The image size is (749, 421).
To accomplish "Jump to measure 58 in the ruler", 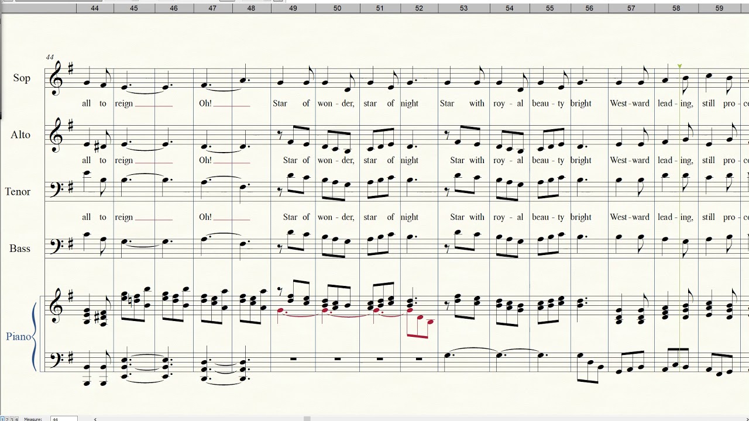I will click(x=676, y=8).
